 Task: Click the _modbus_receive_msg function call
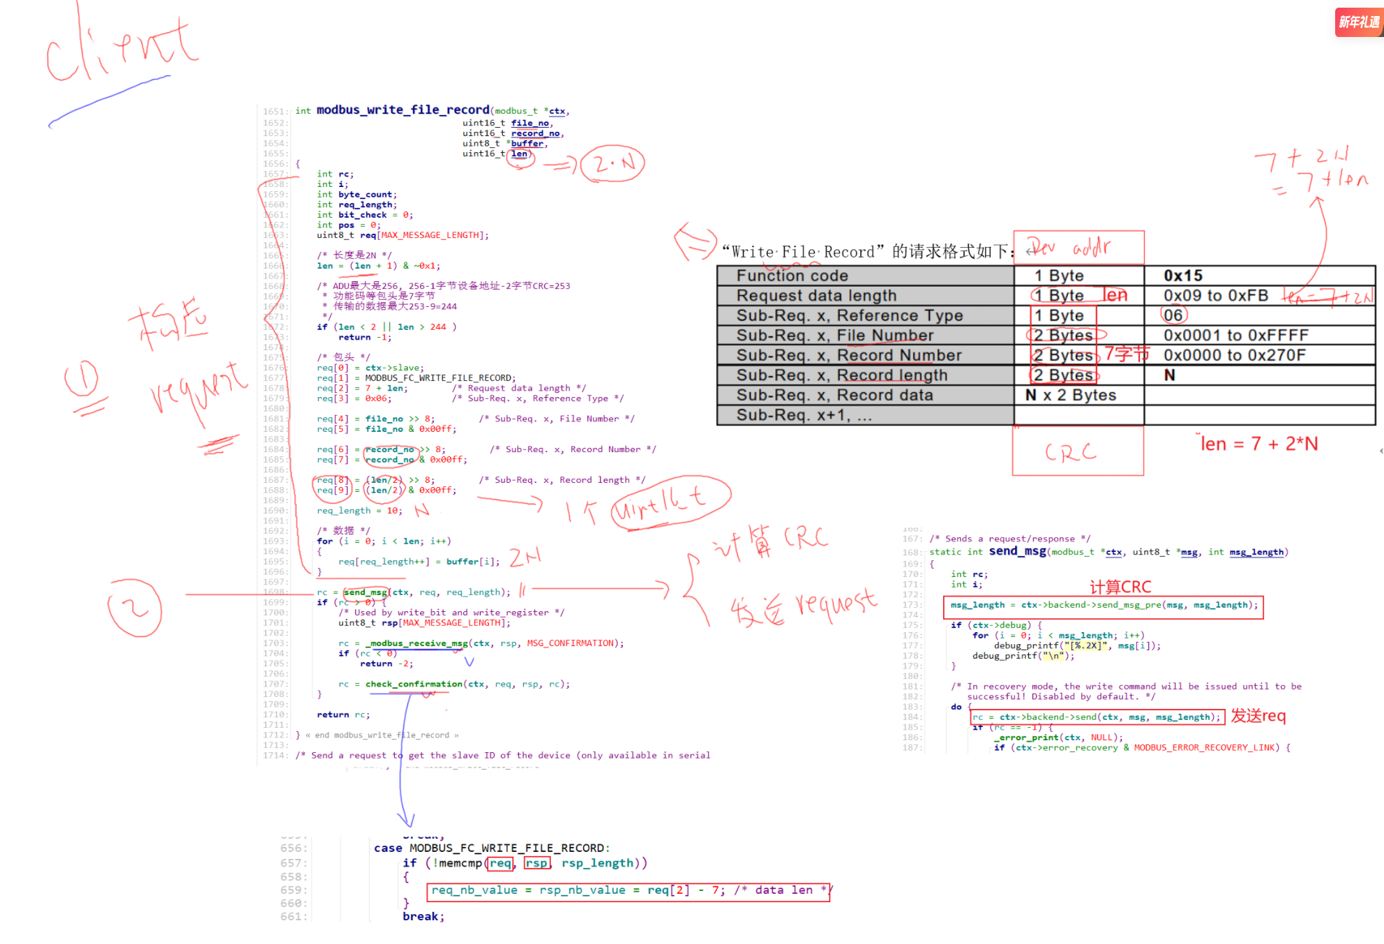[416, 643]
